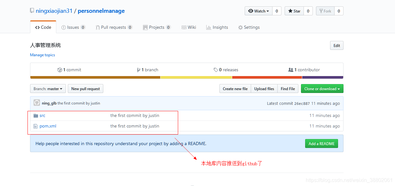
Task: Click the contributors people icon
Action: tap(291, 70)
